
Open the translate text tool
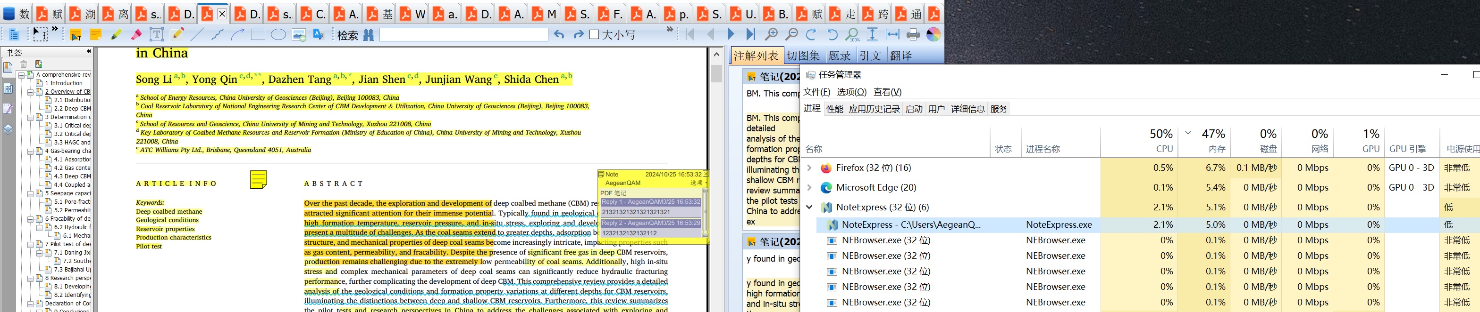coord(319,35)
